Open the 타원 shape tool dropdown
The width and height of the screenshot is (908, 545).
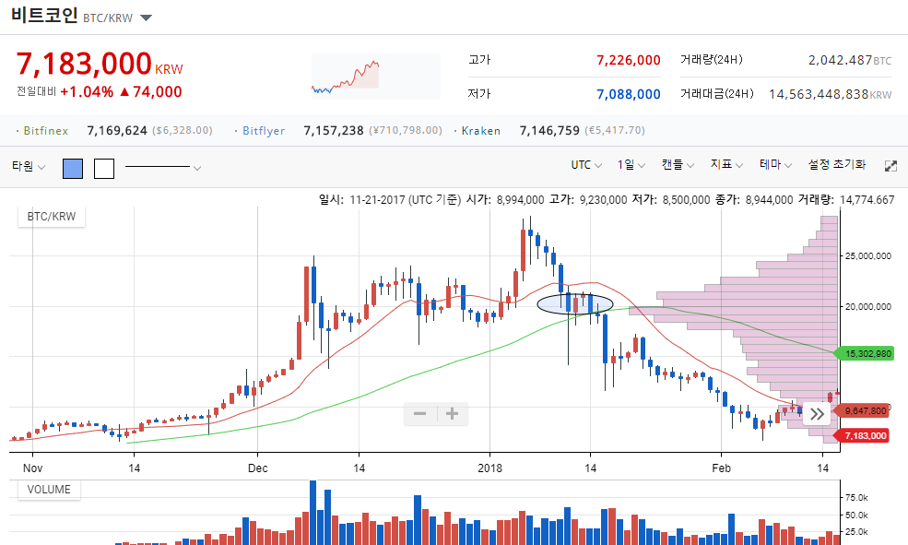(x=29, y=167)
